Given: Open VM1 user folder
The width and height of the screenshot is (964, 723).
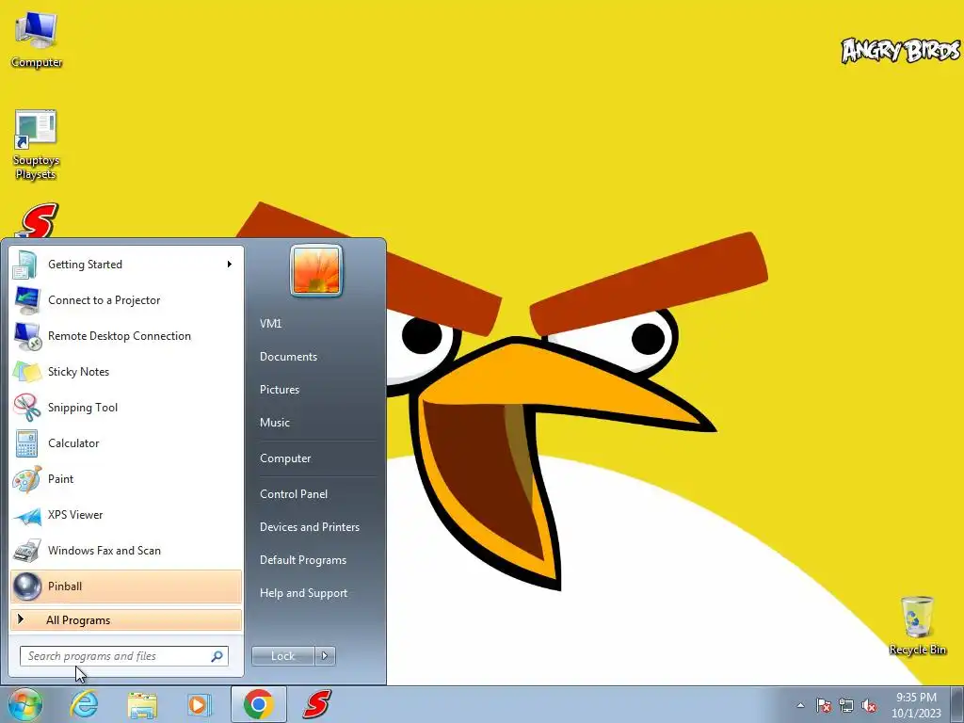Looking at the screenshot, I should pyautogui.click(x=270, y=324).
